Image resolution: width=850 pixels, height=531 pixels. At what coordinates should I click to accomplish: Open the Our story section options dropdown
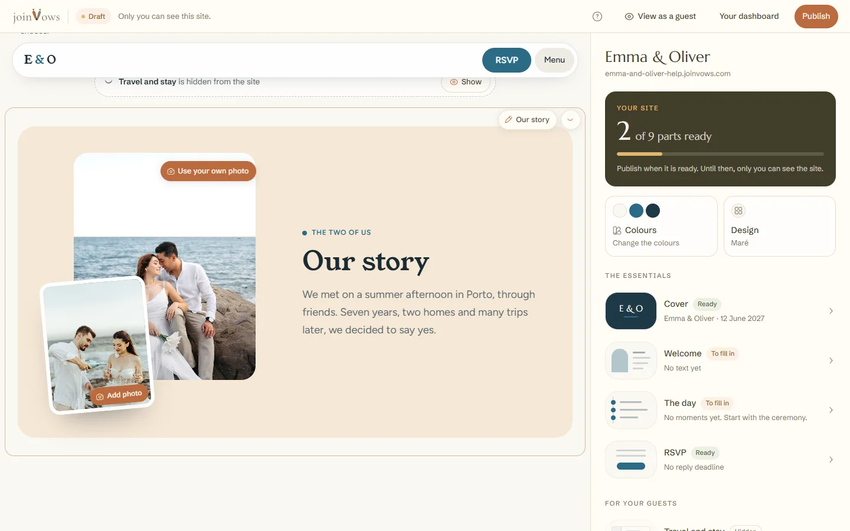coord(570,120)
